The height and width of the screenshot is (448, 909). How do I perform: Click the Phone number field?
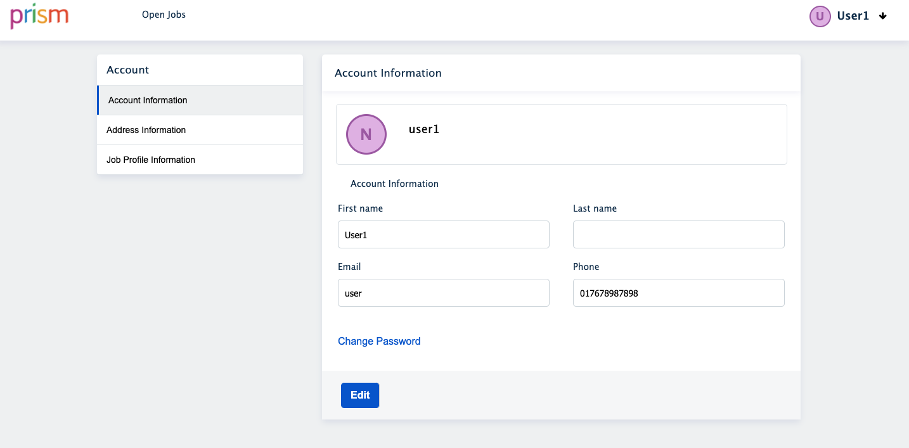click(x=678, y=293)
